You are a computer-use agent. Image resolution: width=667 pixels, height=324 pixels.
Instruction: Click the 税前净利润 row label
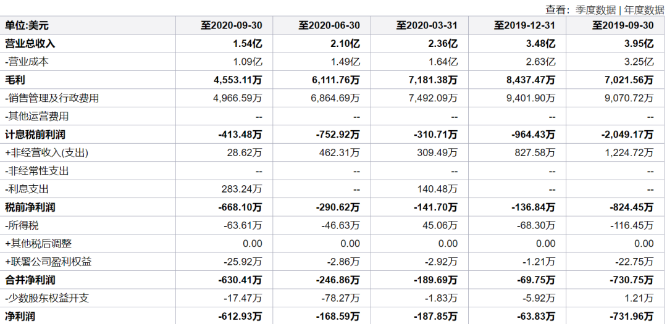pyautogui.click(x=30, y=207)
